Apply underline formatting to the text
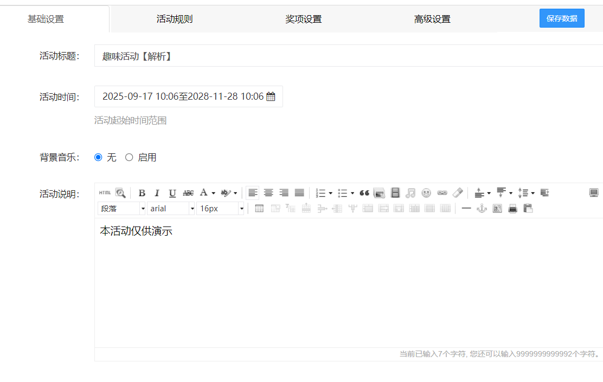 pyautogui.click(x=172, y=192)
